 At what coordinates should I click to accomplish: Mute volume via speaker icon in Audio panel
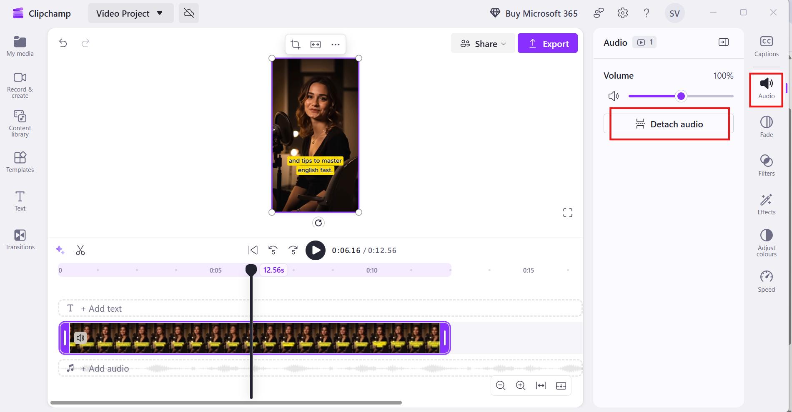[x=613, y=96]
